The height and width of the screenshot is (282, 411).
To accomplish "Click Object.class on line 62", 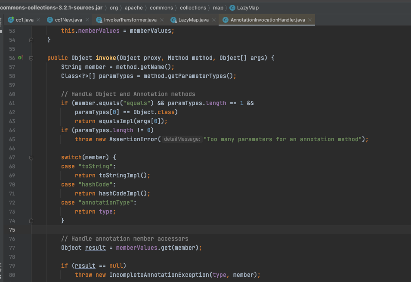I will click(x=154, y=112).
